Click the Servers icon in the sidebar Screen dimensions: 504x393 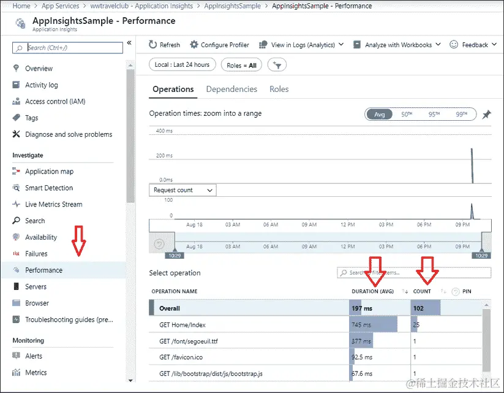point(16,286)
